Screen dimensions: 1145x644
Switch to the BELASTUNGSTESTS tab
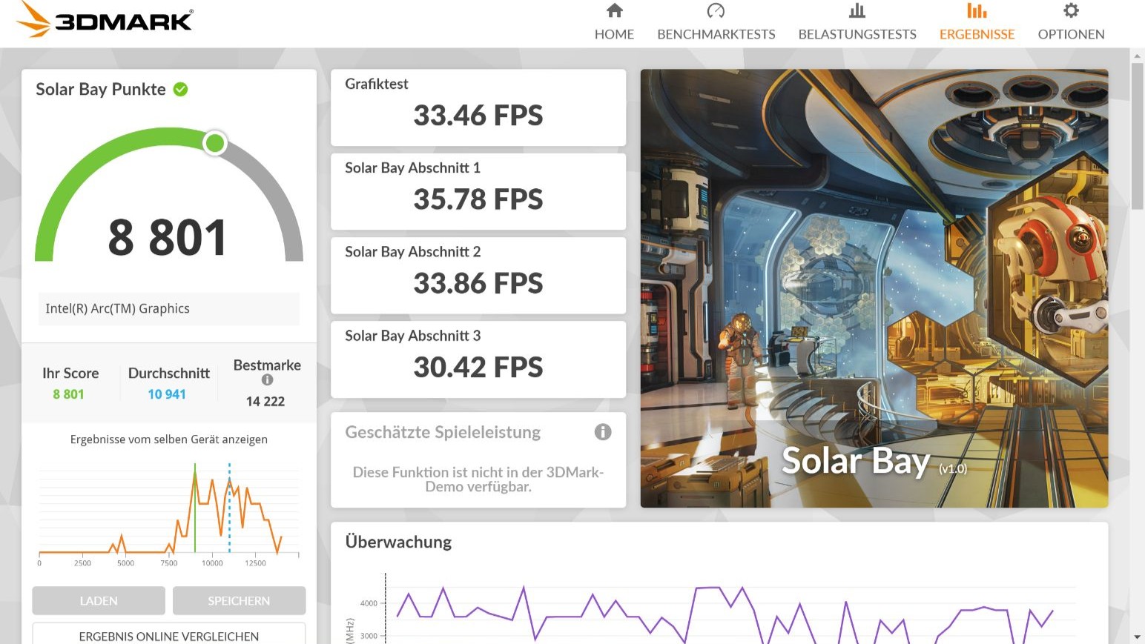pos(857,34)
